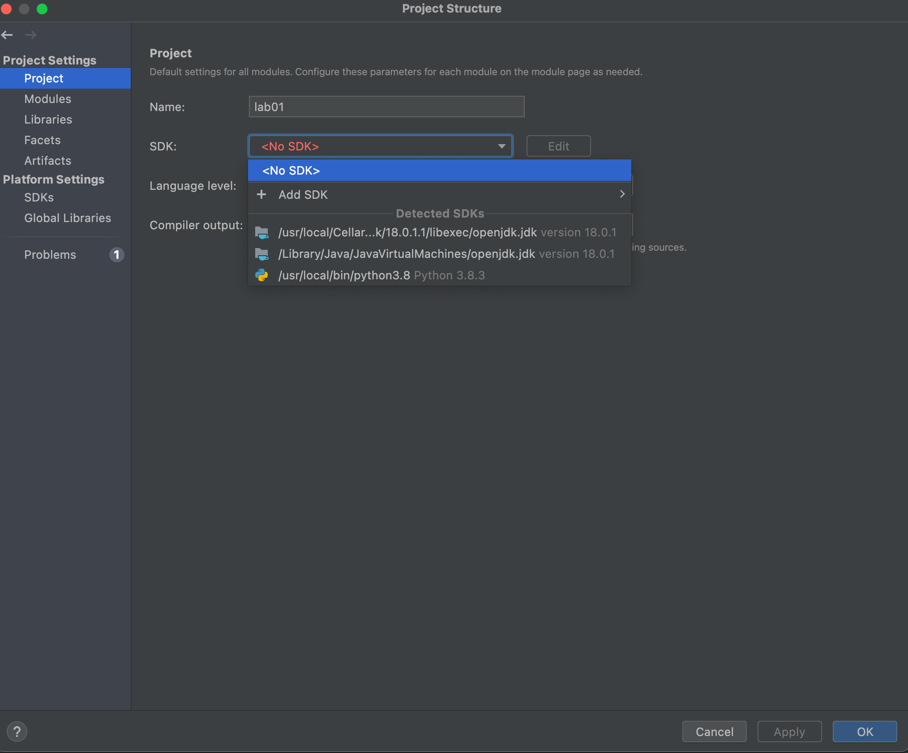
Task: Click the help question mark icon
Action: click(x=17, y=732)
